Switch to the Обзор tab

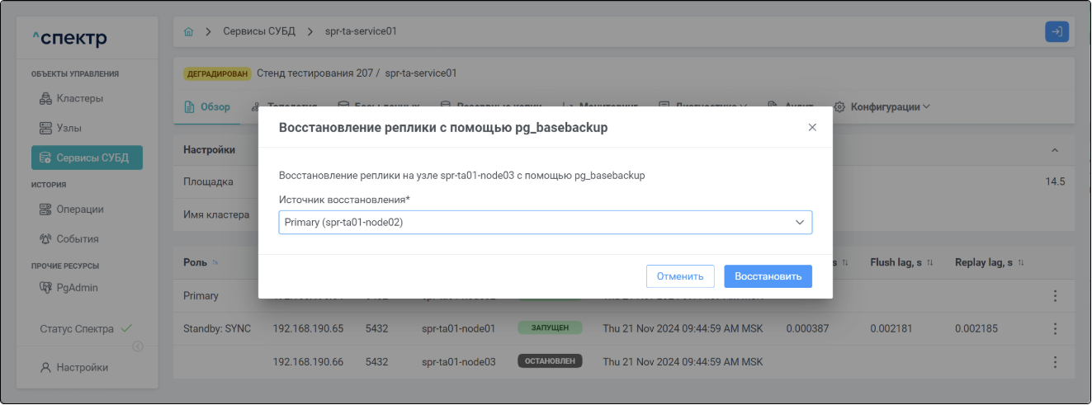206,107
